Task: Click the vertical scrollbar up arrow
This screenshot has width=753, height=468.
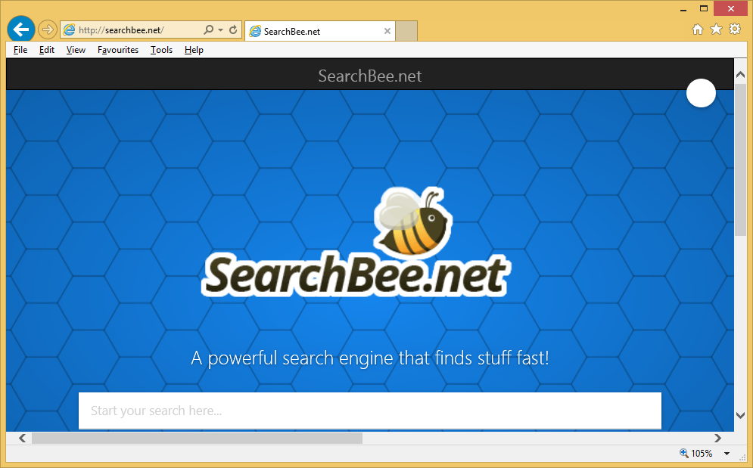Action: tap(741, 74)
